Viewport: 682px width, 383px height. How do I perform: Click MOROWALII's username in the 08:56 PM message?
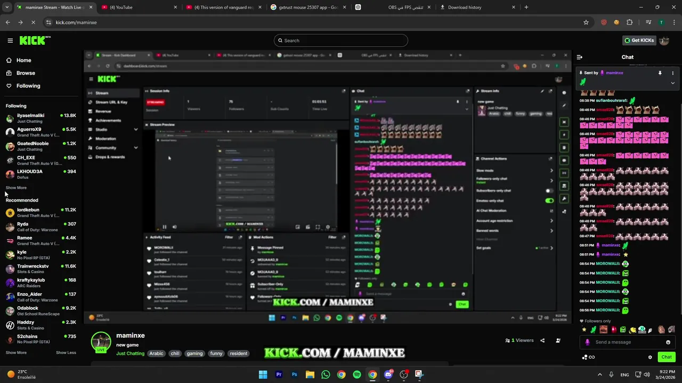[608, 310]
